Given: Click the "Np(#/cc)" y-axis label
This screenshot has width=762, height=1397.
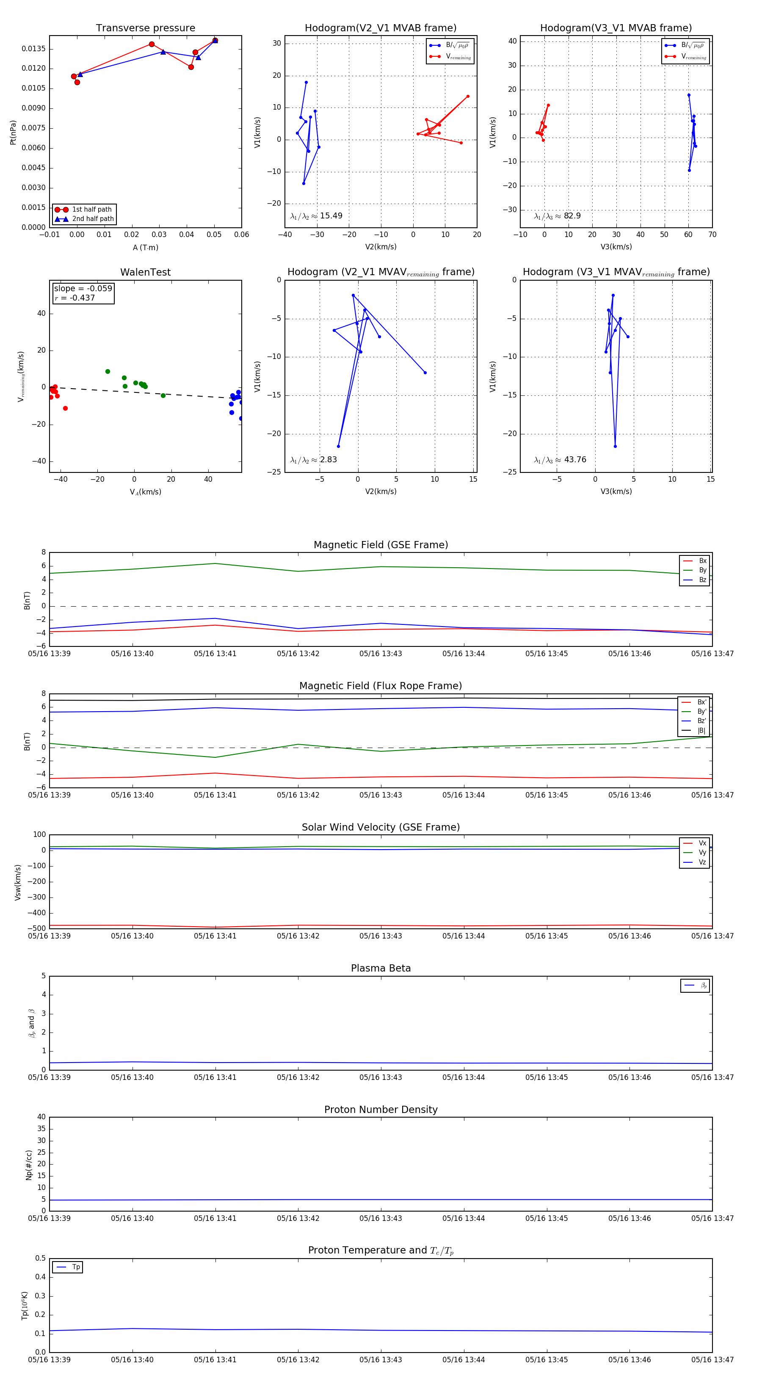Looking at the screenshot, I should coord(29,1165).
